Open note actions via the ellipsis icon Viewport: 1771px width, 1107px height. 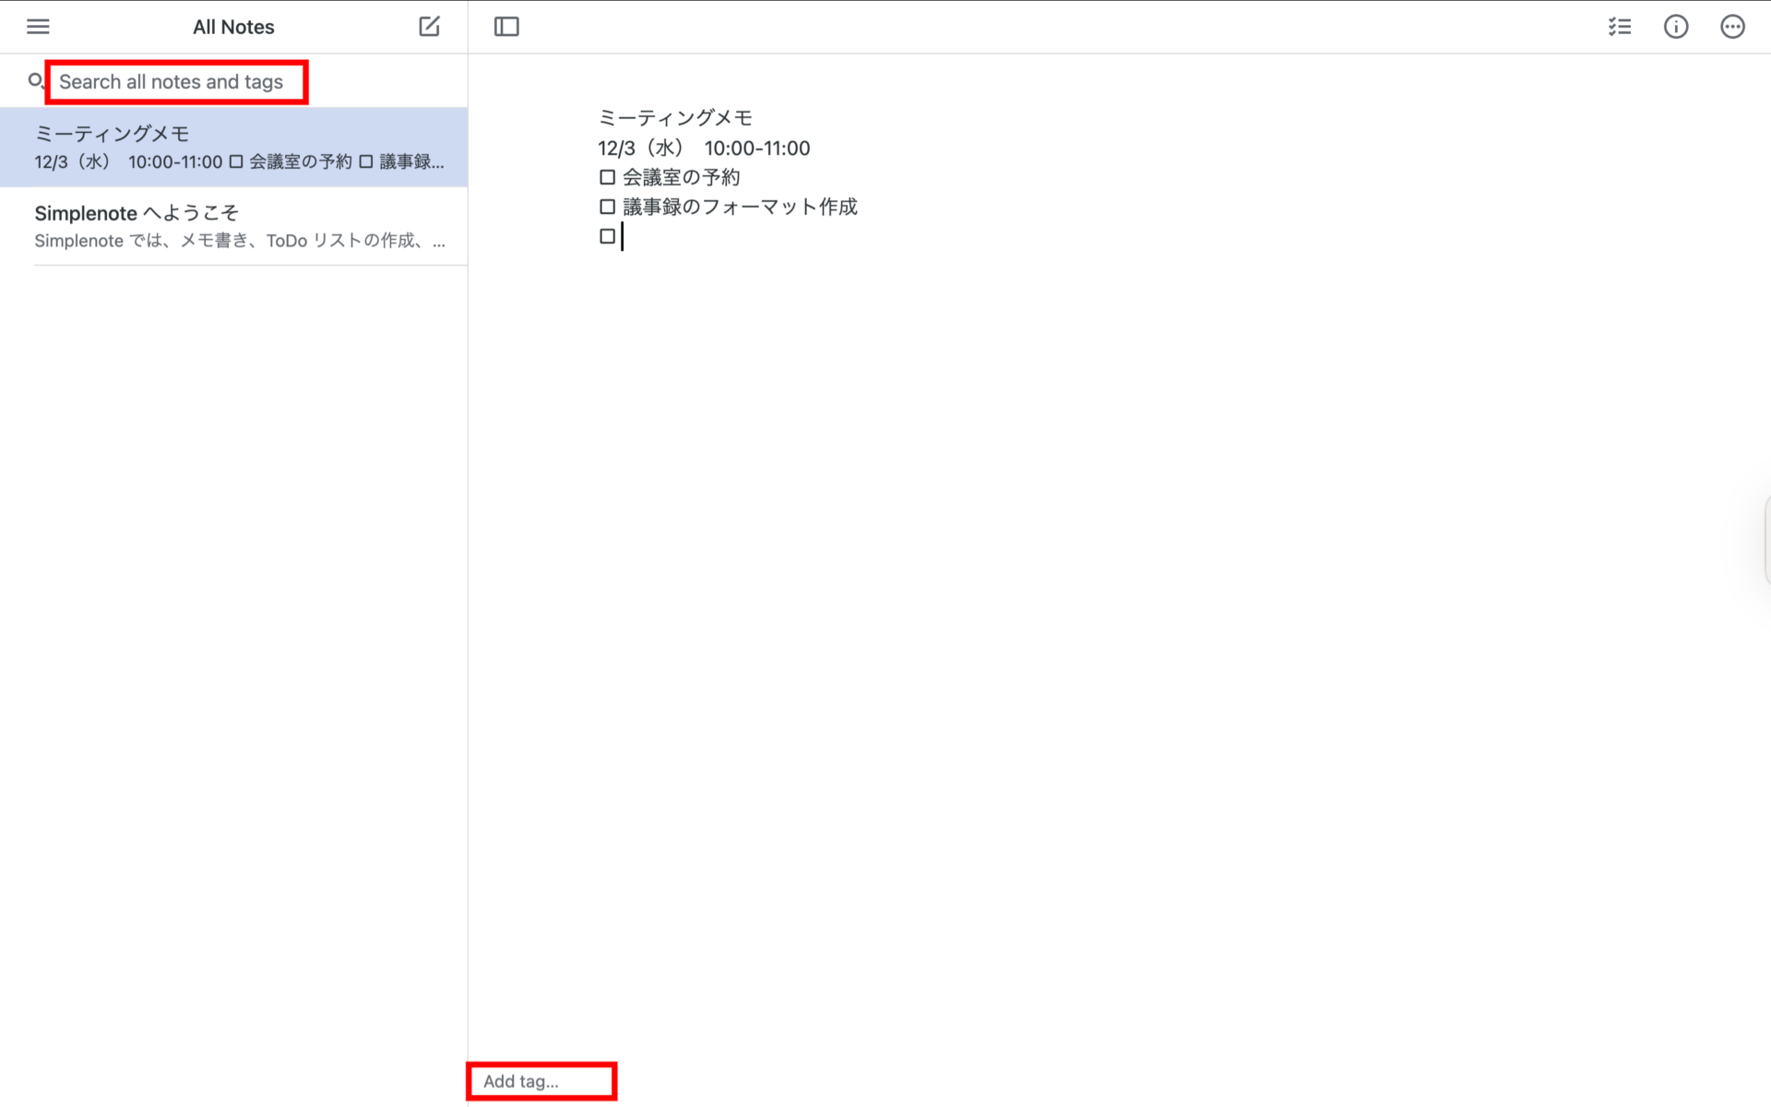tap(1733, 26)
